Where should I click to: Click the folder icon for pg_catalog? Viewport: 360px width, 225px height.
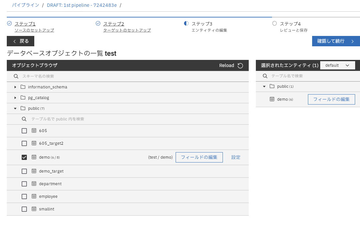[x=23, y=98]
